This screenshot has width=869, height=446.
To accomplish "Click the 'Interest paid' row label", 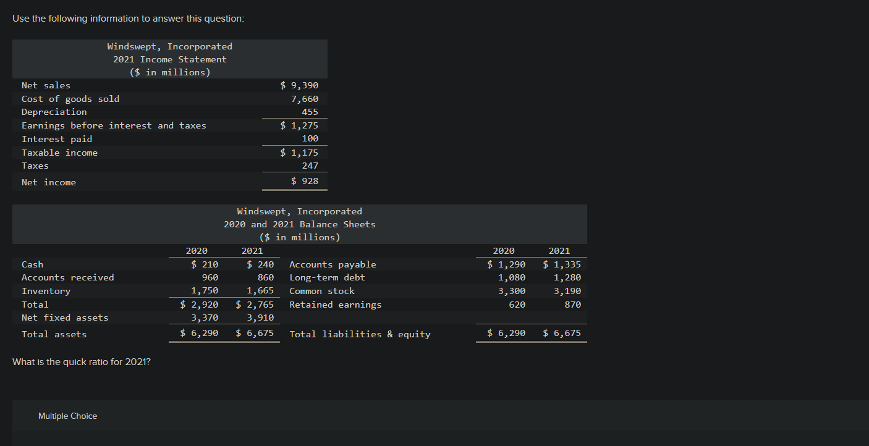I will [x=57, y=139].
